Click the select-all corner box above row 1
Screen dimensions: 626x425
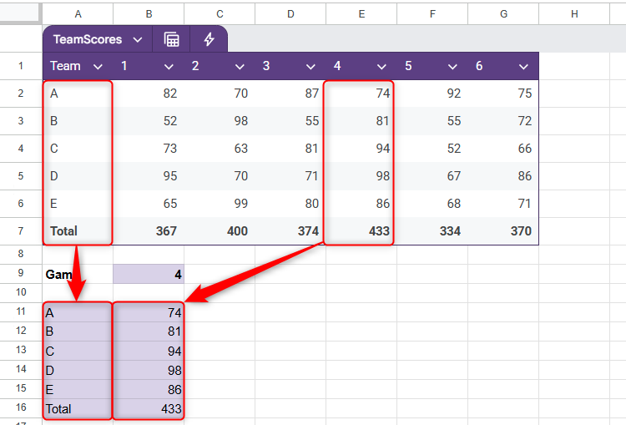[x=20, y=13]
